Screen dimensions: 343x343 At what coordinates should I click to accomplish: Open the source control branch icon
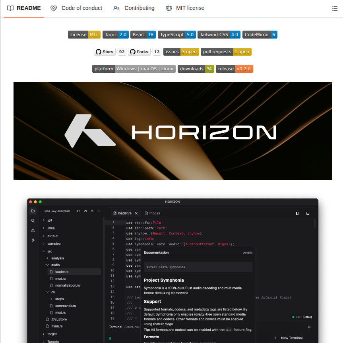33,240
